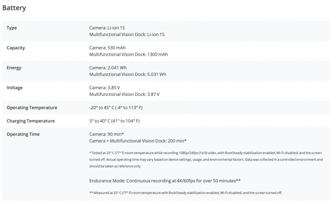330x201 pixels.
Task: Click the Battery section heading
Action: (x=14, y=8)
